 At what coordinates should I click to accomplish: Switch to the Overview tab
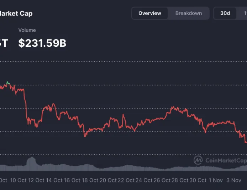coord(150,14)
